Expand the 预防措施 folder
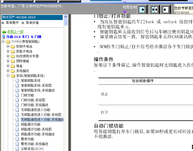 [8, 61]
